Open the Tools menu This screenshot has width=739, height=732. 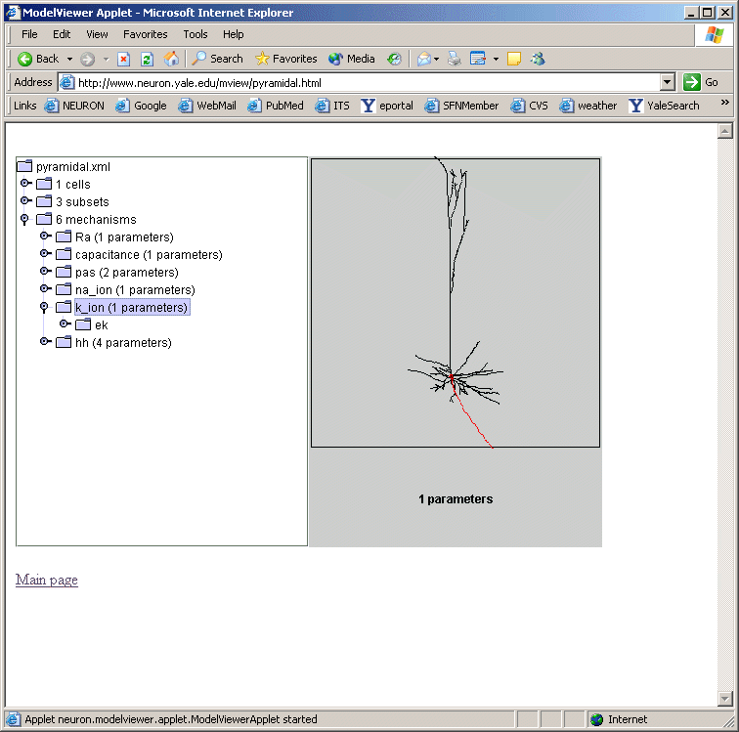coord(196,34)
